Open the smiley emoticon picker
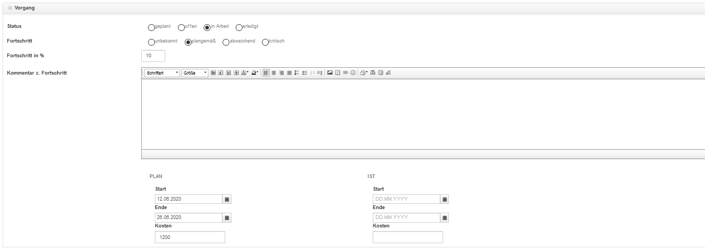This screenshot has width=705, height=250. (x=353, y=73)
